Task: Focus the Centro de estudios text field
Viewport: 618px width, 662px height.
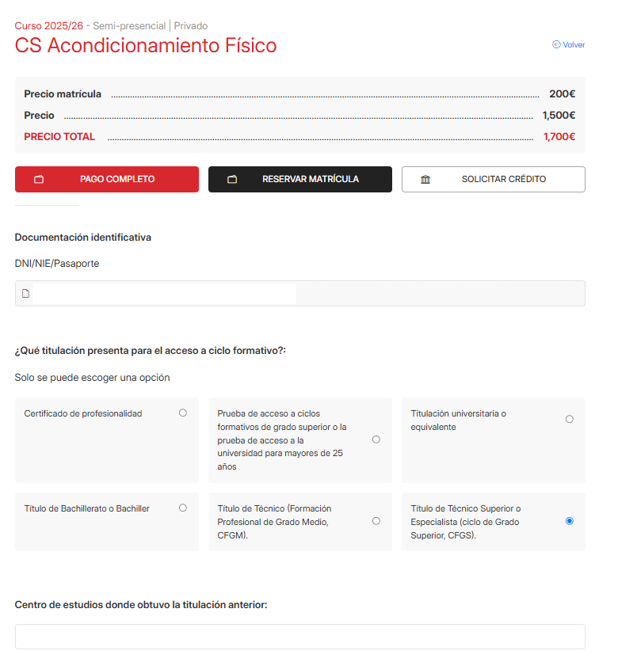Action: point(300,637)
